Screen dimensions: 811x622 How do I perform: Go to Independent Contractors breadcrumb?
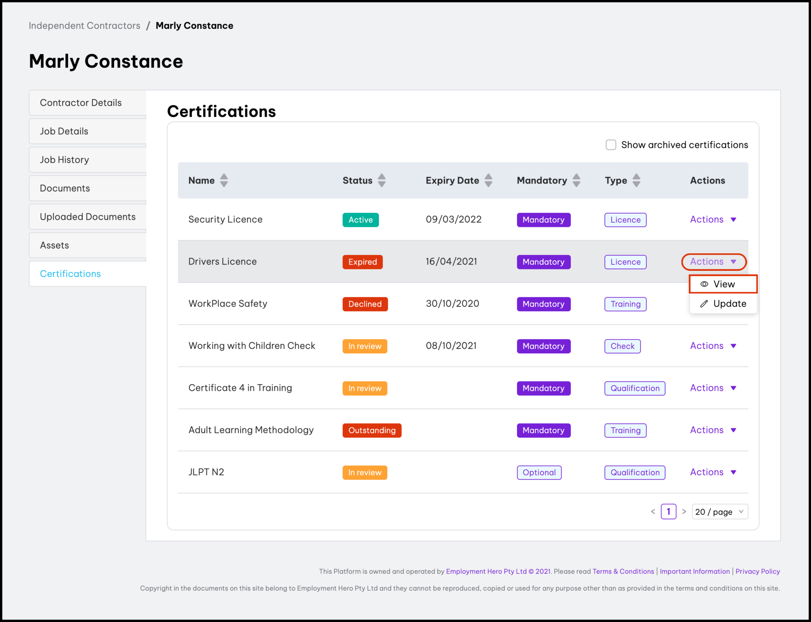(85, 26)
